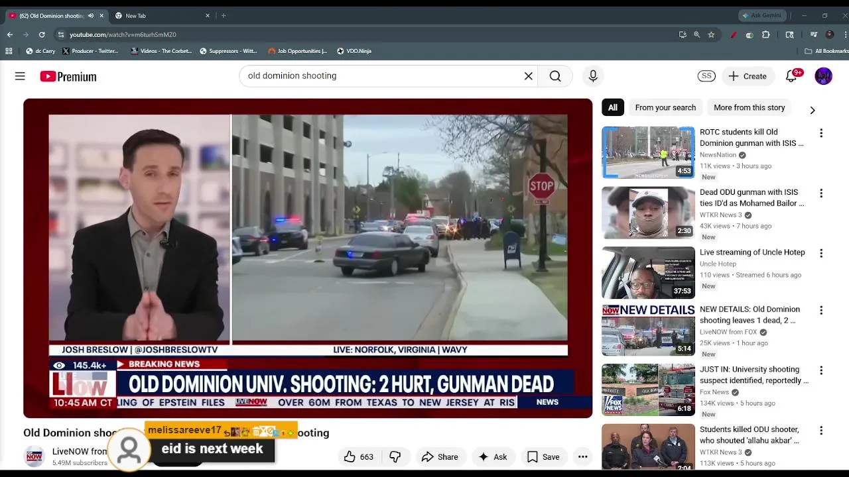Open a new browser tab with plus
Image resolution: width=849 pixels, height=477 pixels.
click(224, 16)
